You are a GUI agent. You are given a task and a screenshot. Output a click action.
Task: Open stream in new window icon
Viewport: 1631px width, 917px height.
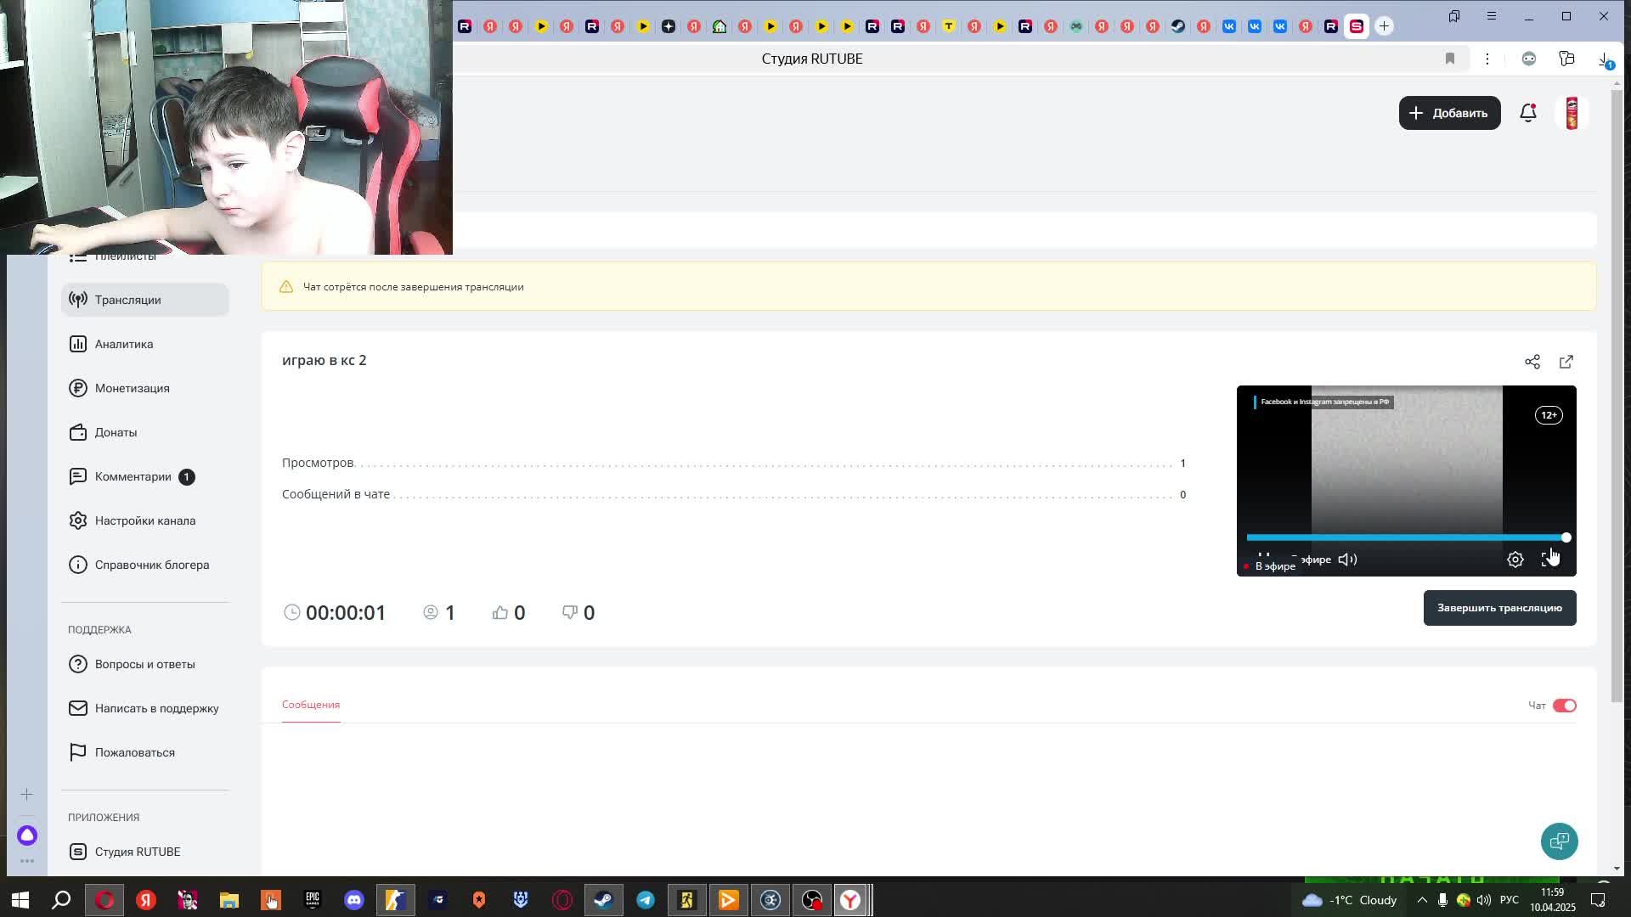[1566, 362]
